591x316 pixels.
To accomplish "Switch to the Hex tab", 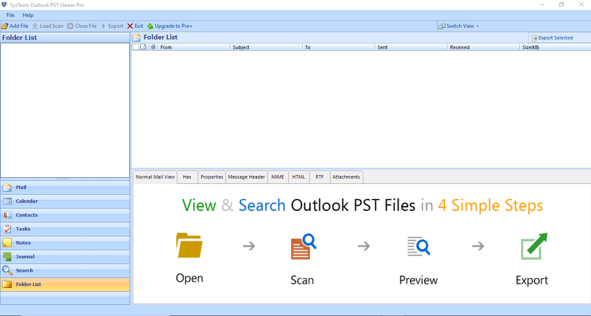I will pyautogui.click(x=187, y=177).
